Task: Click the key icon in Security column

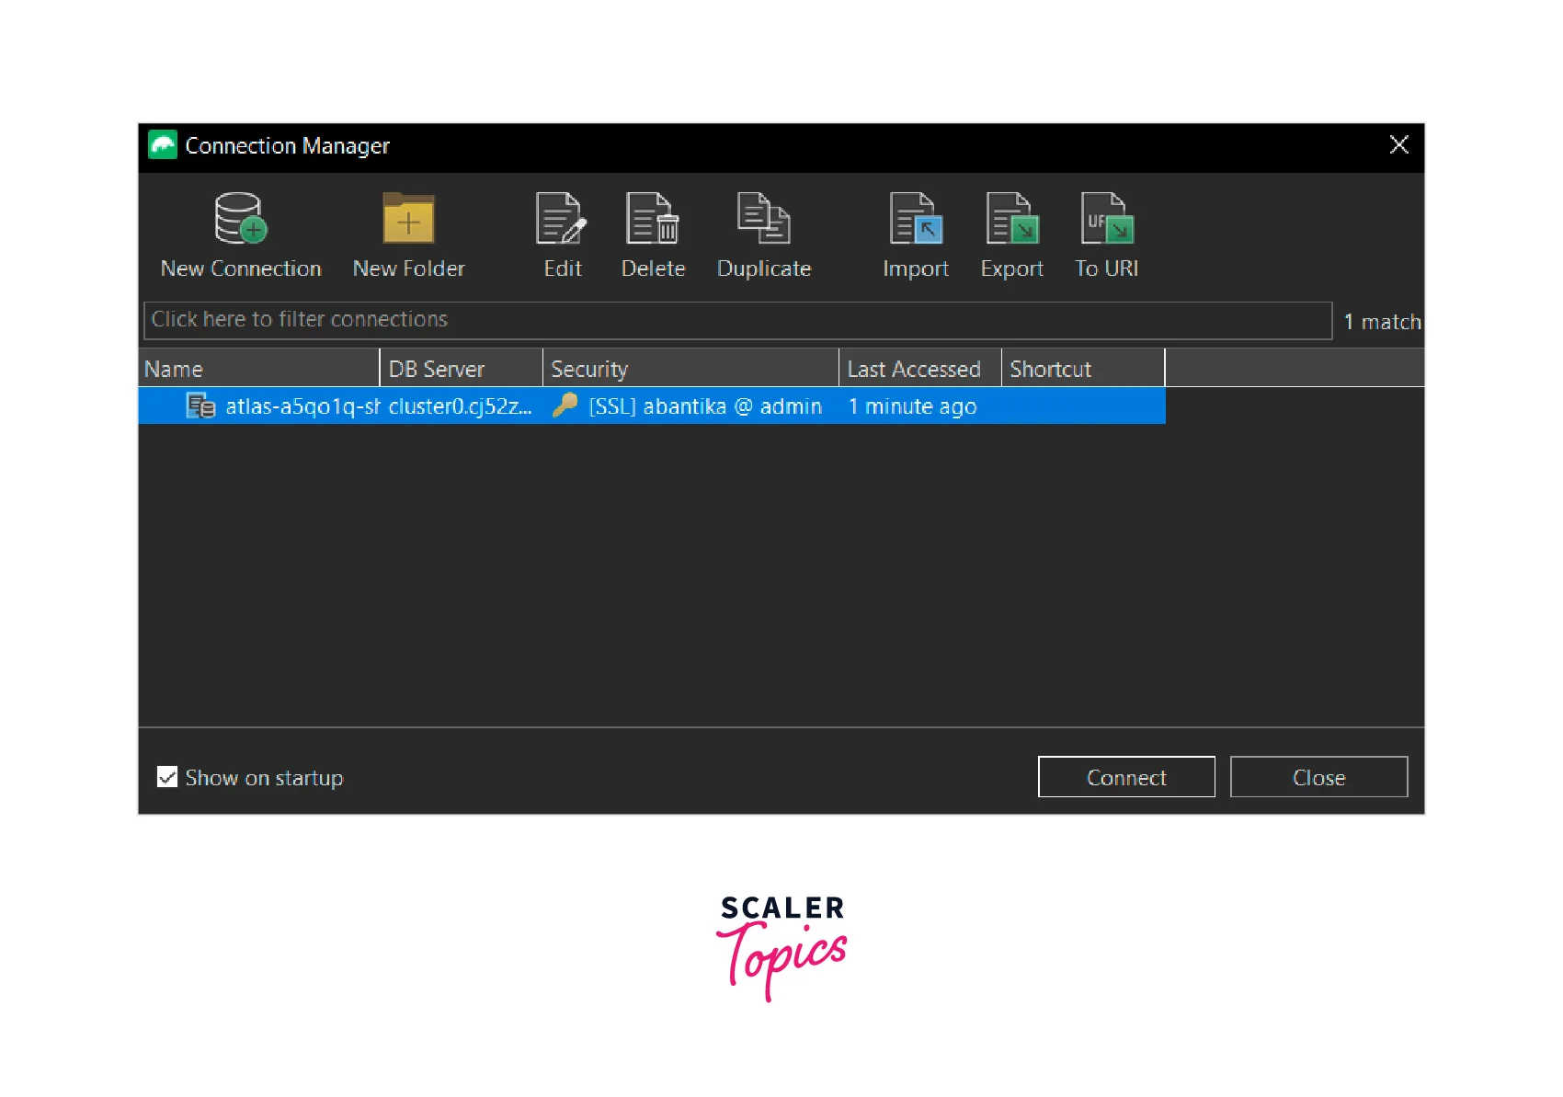Action: (565, 406)
